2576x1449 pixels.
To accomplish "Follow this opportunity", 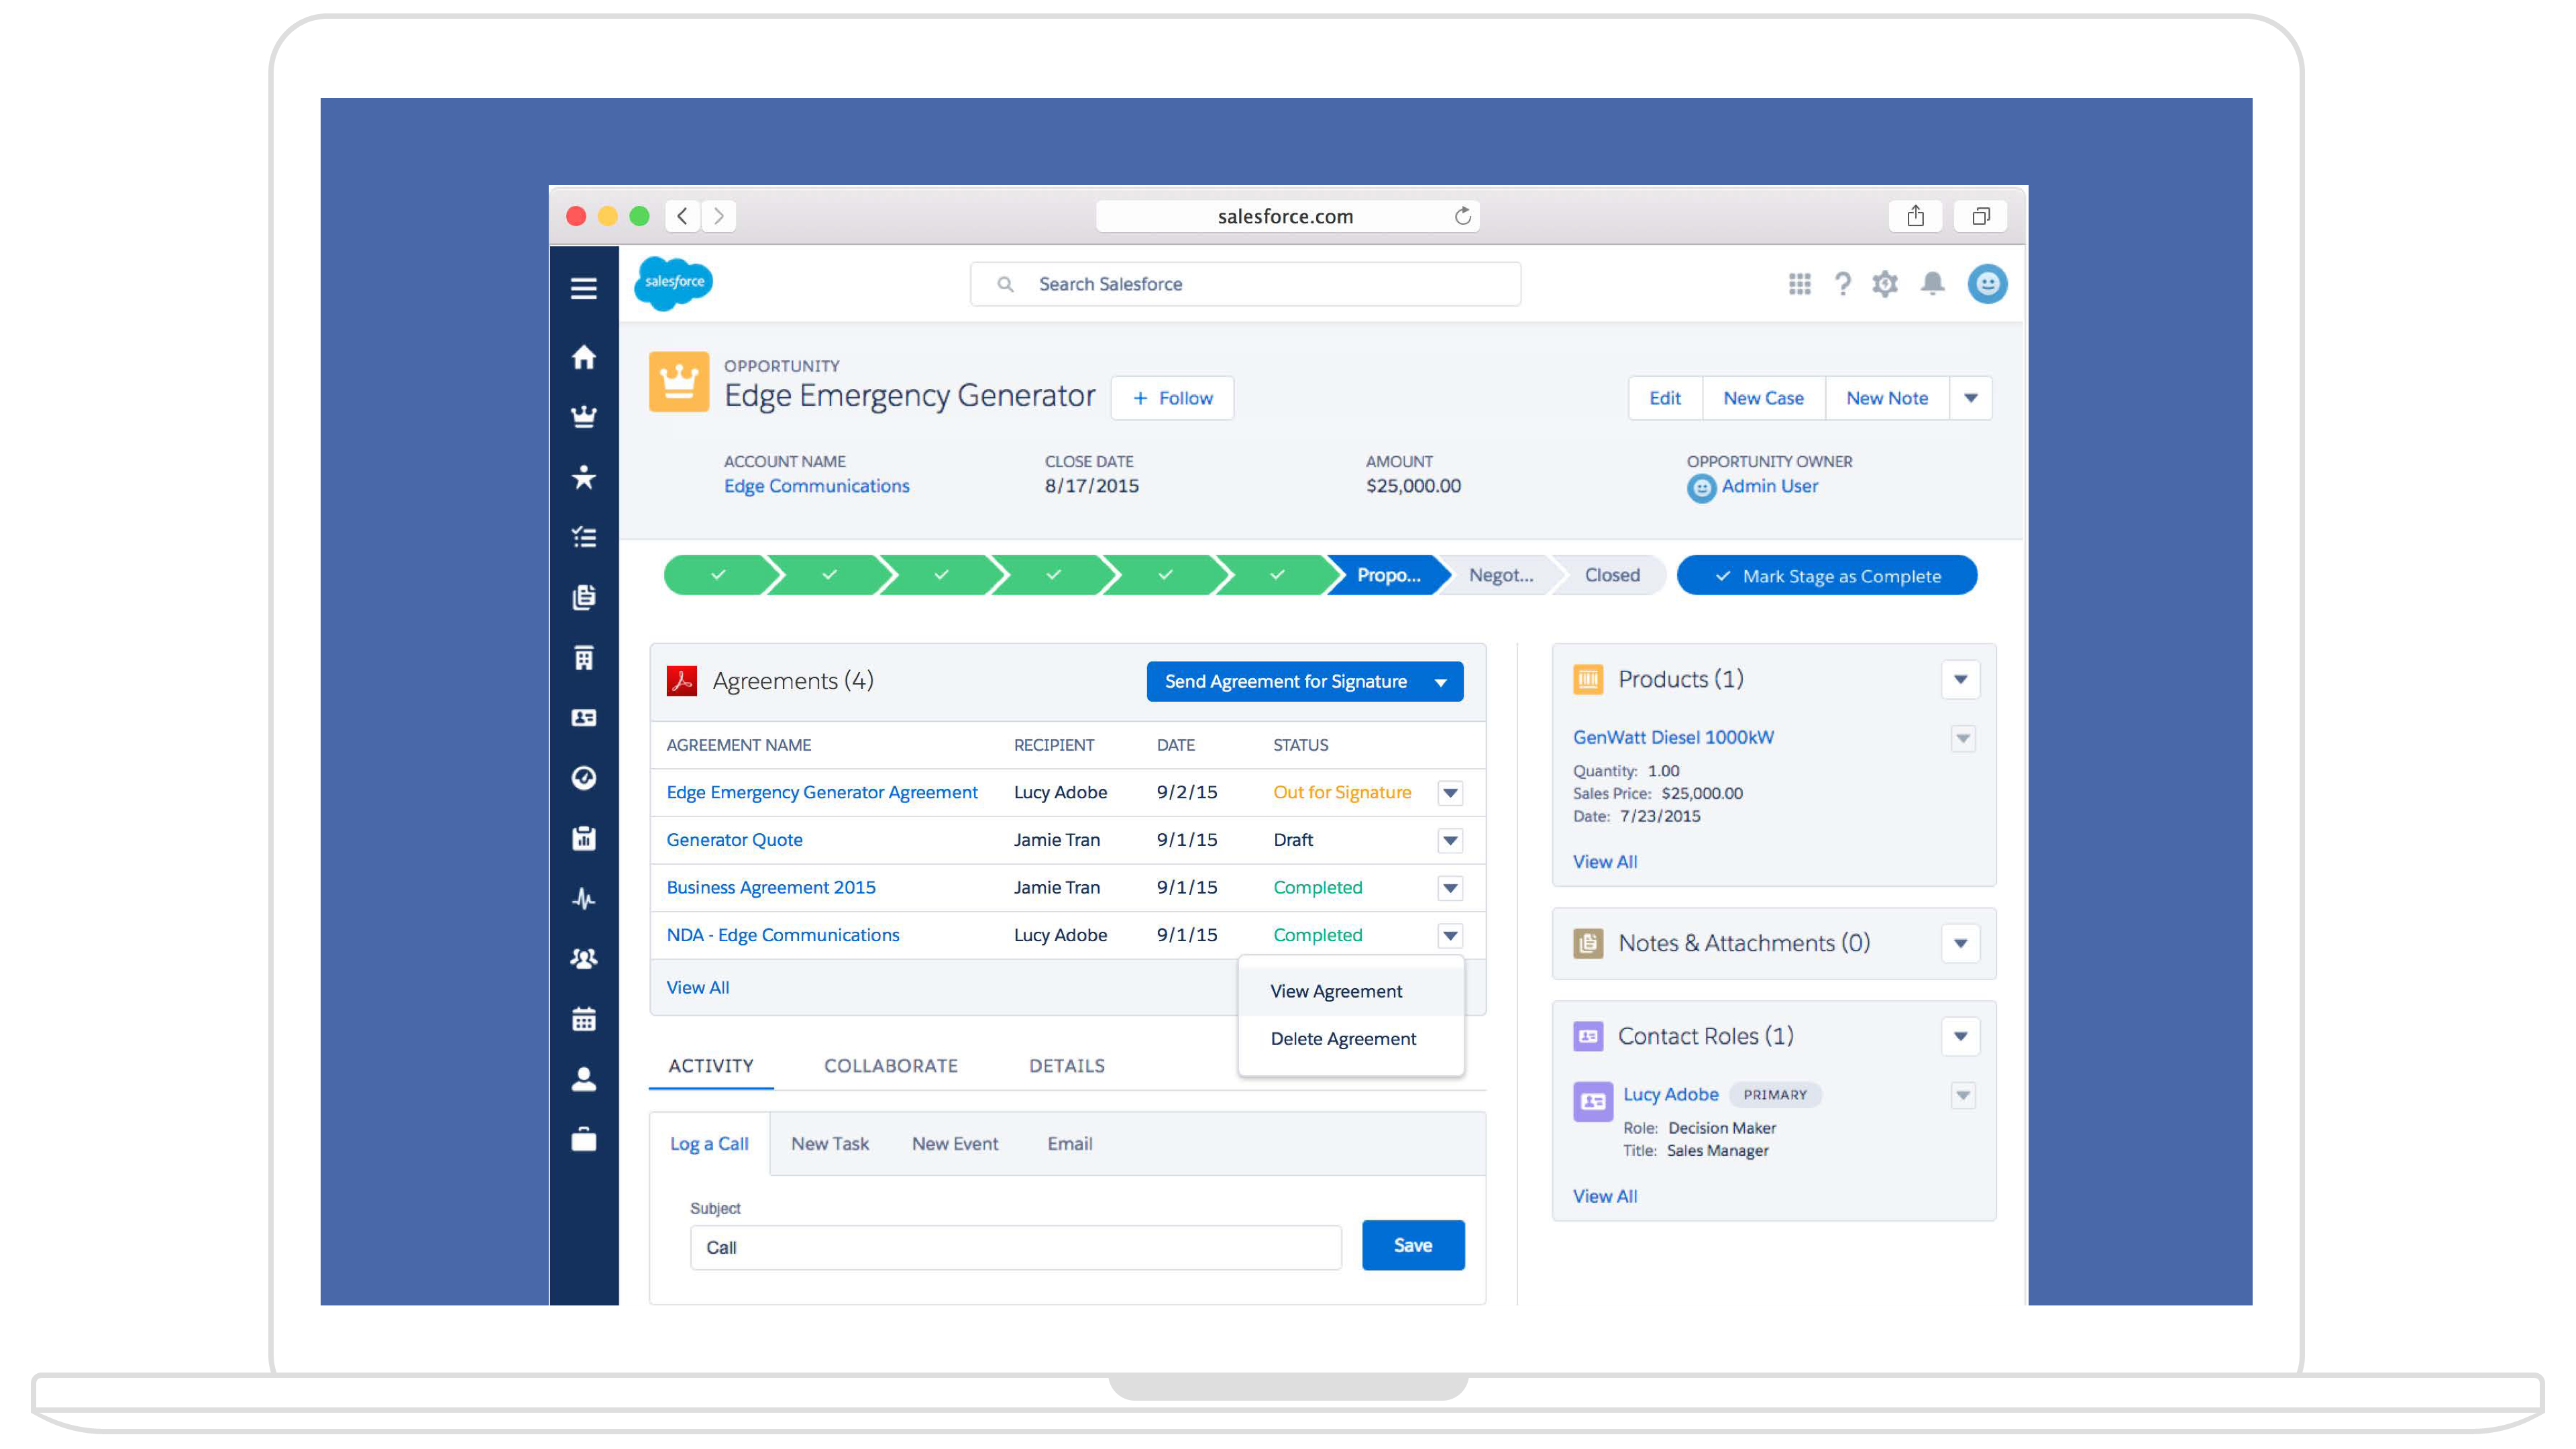I will pos(1171,398).
